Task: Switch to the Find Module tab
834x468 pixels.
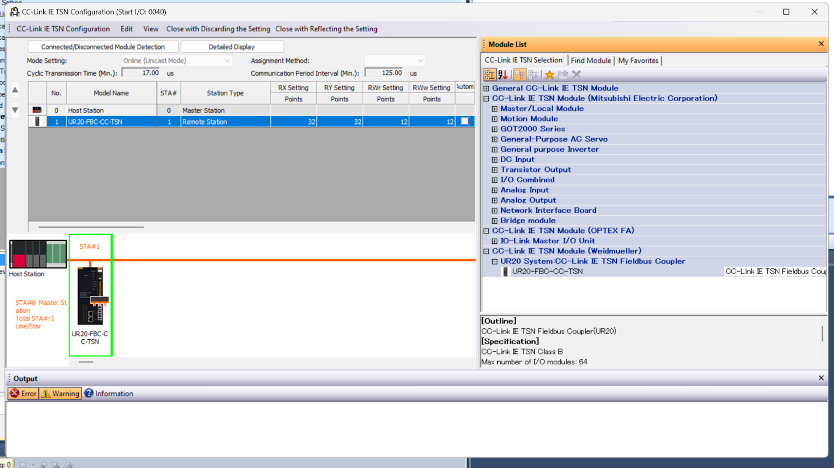Action: (x=591, y=60)
